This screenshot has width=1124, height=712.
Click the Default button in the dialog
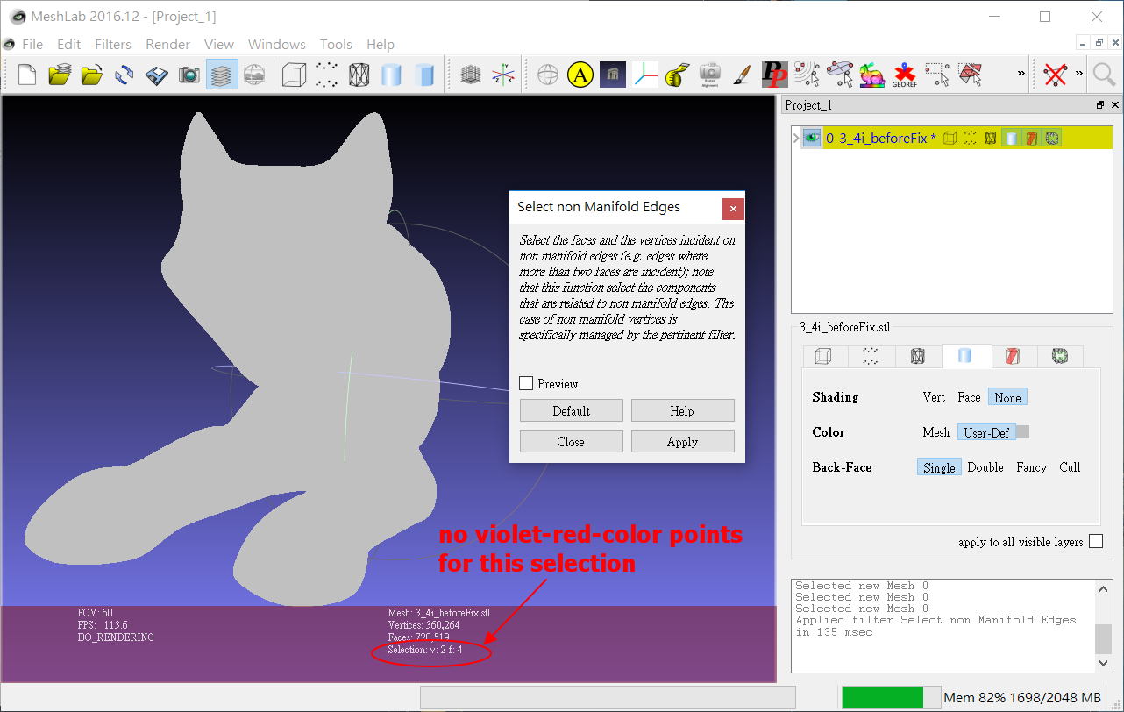pos(571,410)
